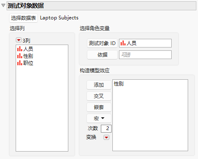
Task: Click the nominal icon beside 人员 in column list
Action: pos(20,49)
